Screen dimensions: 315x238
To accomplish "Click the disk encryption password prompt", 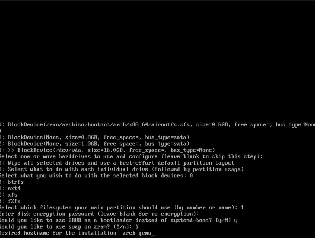I will pyautogui.click(x=99, y=214).
